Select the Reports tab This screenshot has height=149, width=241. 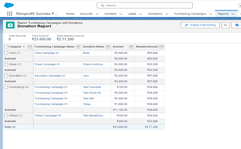tap(223, 14)
